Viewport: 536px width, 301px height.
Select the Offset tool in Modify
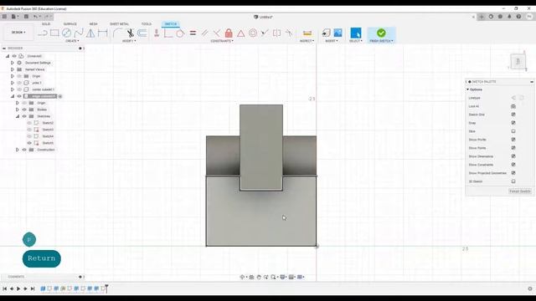(x=142, y=33)
